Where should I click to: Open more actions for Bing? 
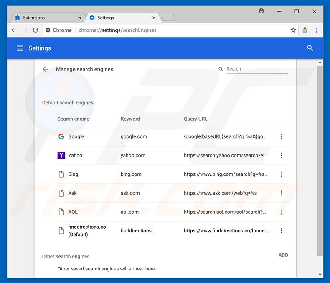[x=281, y=174]
